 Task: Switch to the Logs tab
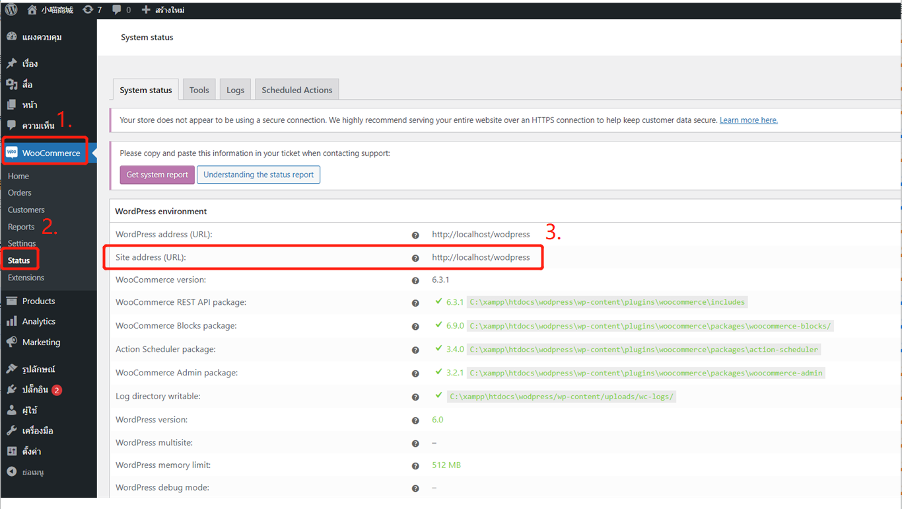click(x=235, y=90)
